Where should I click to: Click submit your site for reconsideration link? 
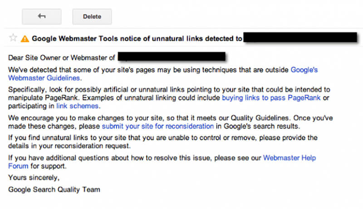(157, 126)
